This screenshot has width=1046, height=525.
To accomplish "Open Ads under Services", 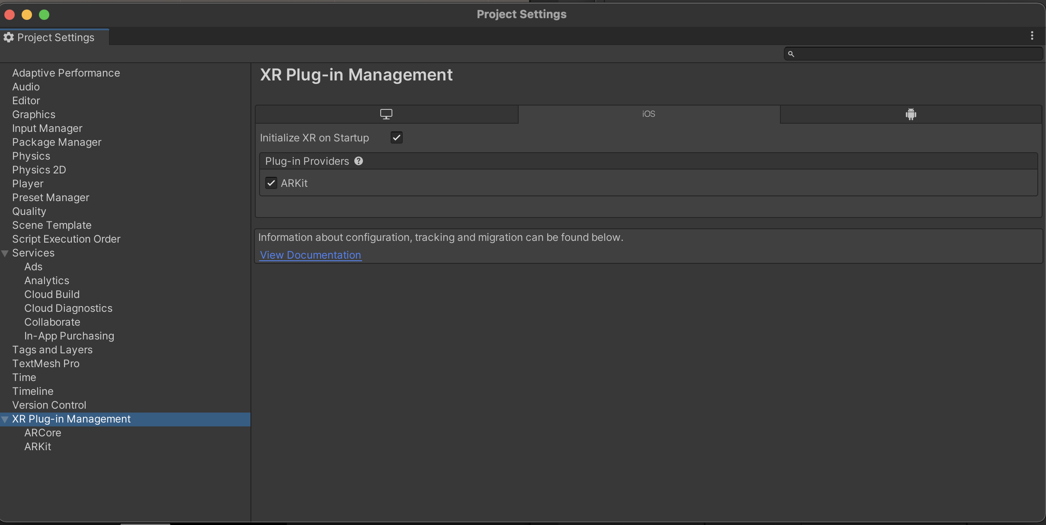I will [x=33, y=267].
